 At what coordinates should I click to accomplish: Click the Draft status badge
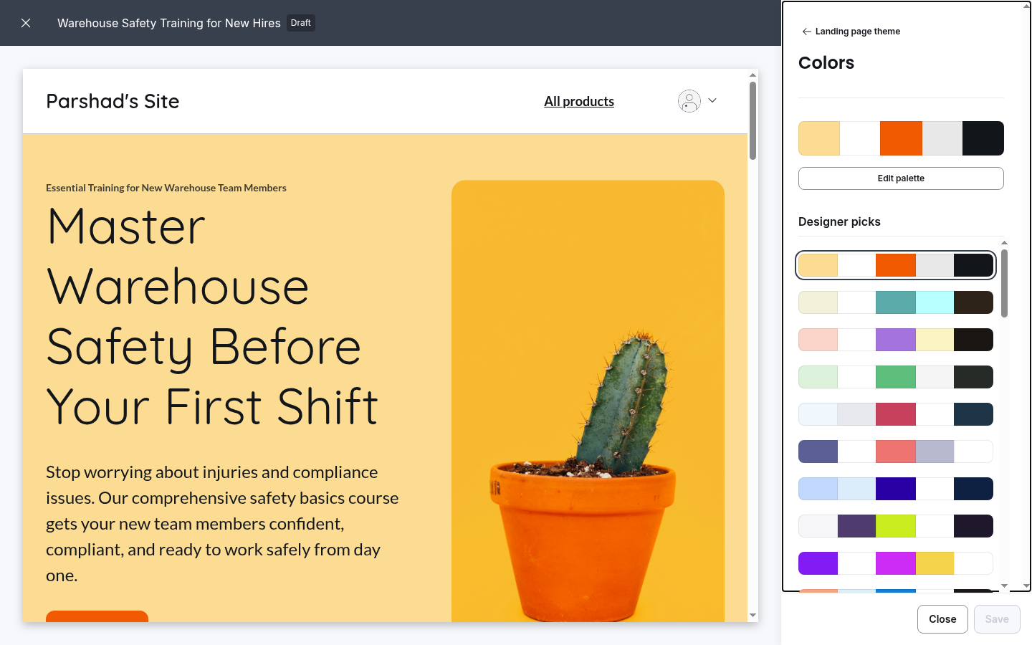[x=301, y=23]
